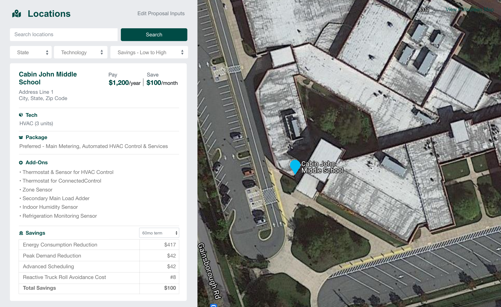
Task: Click the green Search button
Action: (x=154, y=35)
